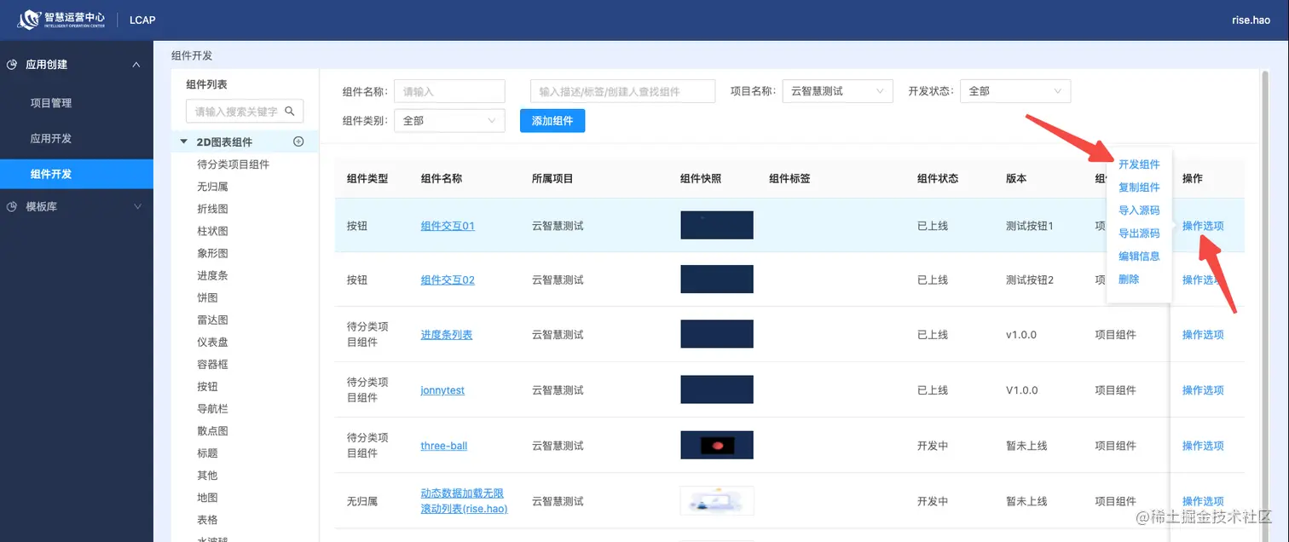The height and width of the screenshot is (542, 1289).
Task: Select 折线图 in the component tree
Action: (x=212, y=209)
